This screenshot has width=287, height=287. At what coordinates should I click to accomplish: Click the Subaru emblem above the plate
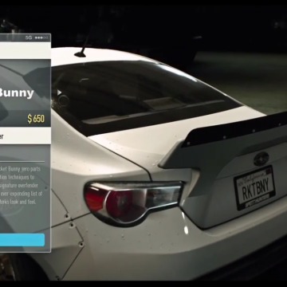(x=261, y=159)
